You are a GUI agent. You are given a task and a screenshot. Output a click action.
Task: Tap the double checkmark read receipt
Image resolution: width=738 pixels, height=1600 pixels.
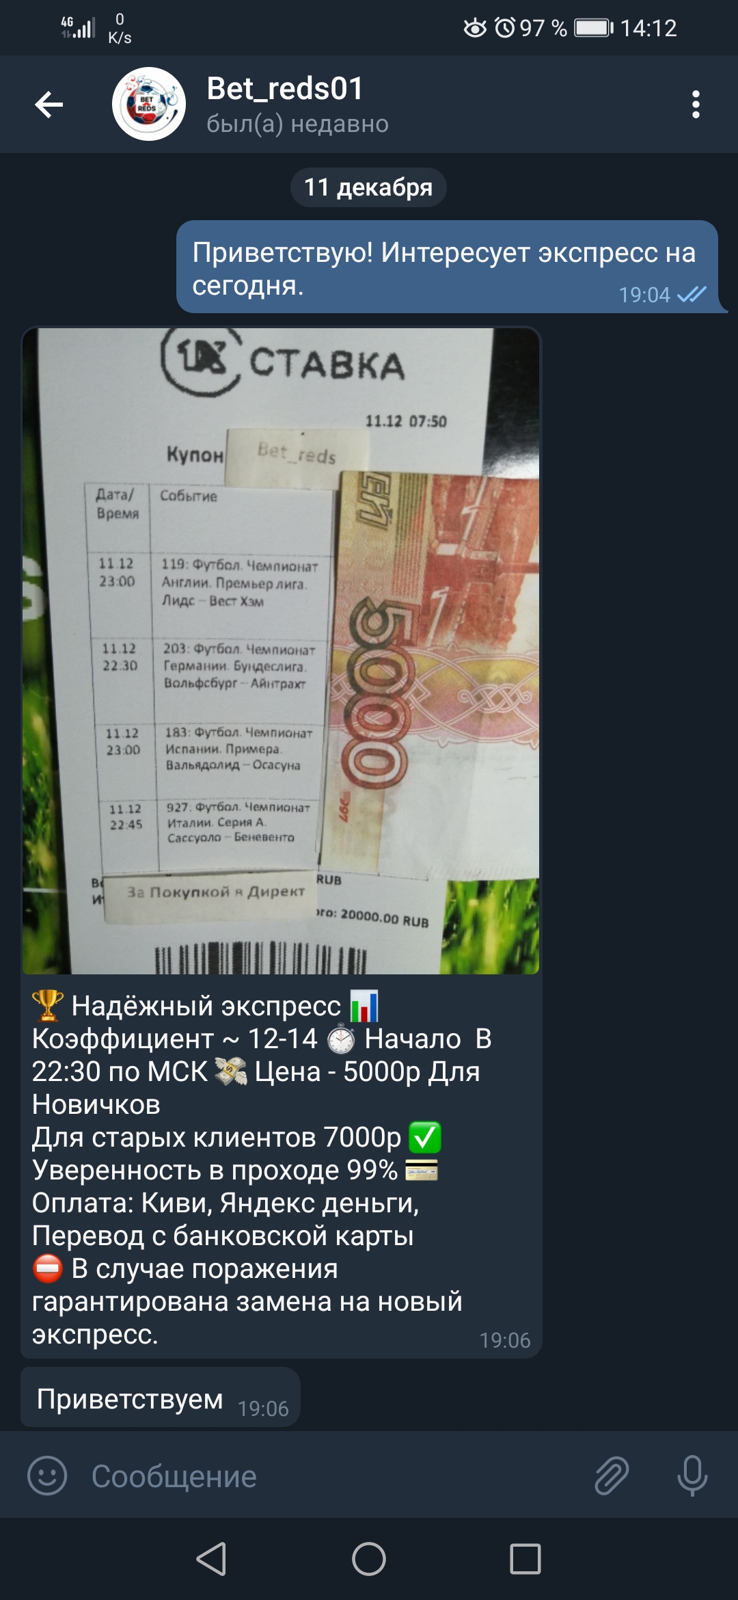click(692, 294)
